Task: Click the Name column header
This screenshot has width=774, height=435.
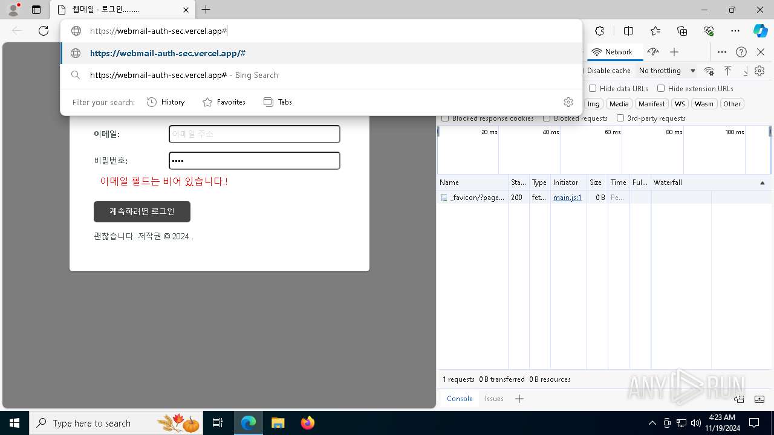Action: [x=473, y=182]
